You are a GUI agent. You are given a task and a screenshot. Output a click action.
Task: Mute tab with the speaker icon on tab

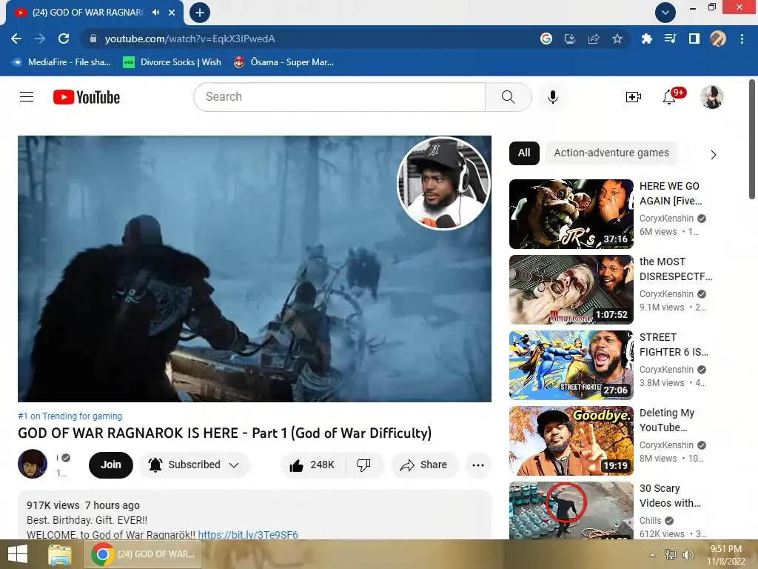[x=155, y=13]
